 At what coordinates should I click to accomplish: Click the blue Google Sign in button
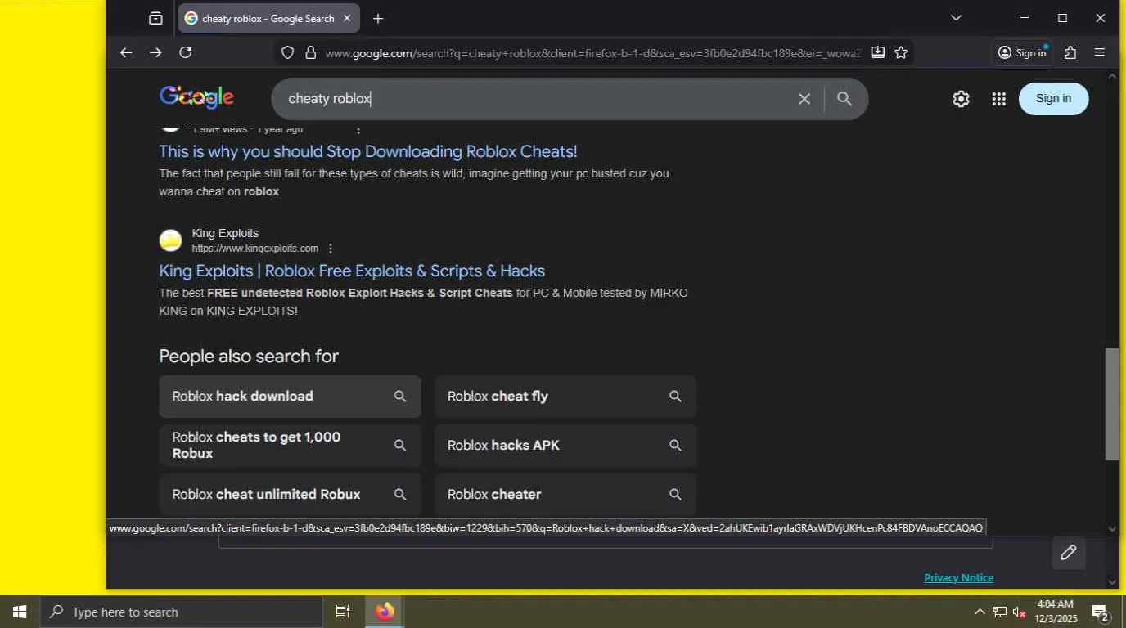pos(1053,99)
